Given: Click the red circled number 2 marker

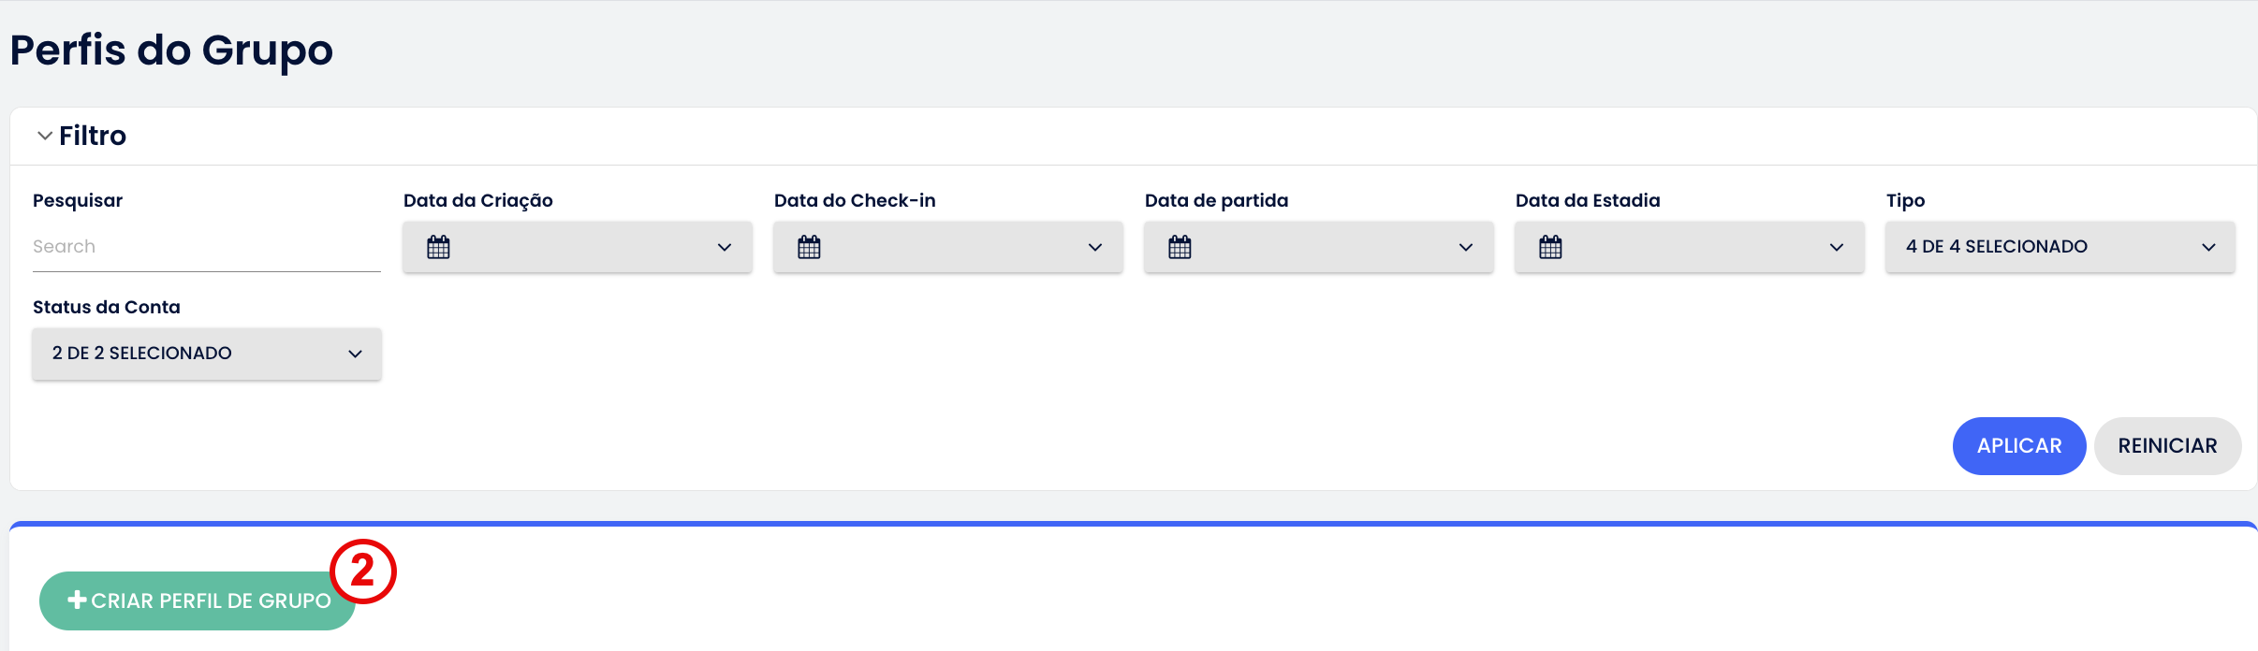Looking at the screenshot, I should point(363,571).
